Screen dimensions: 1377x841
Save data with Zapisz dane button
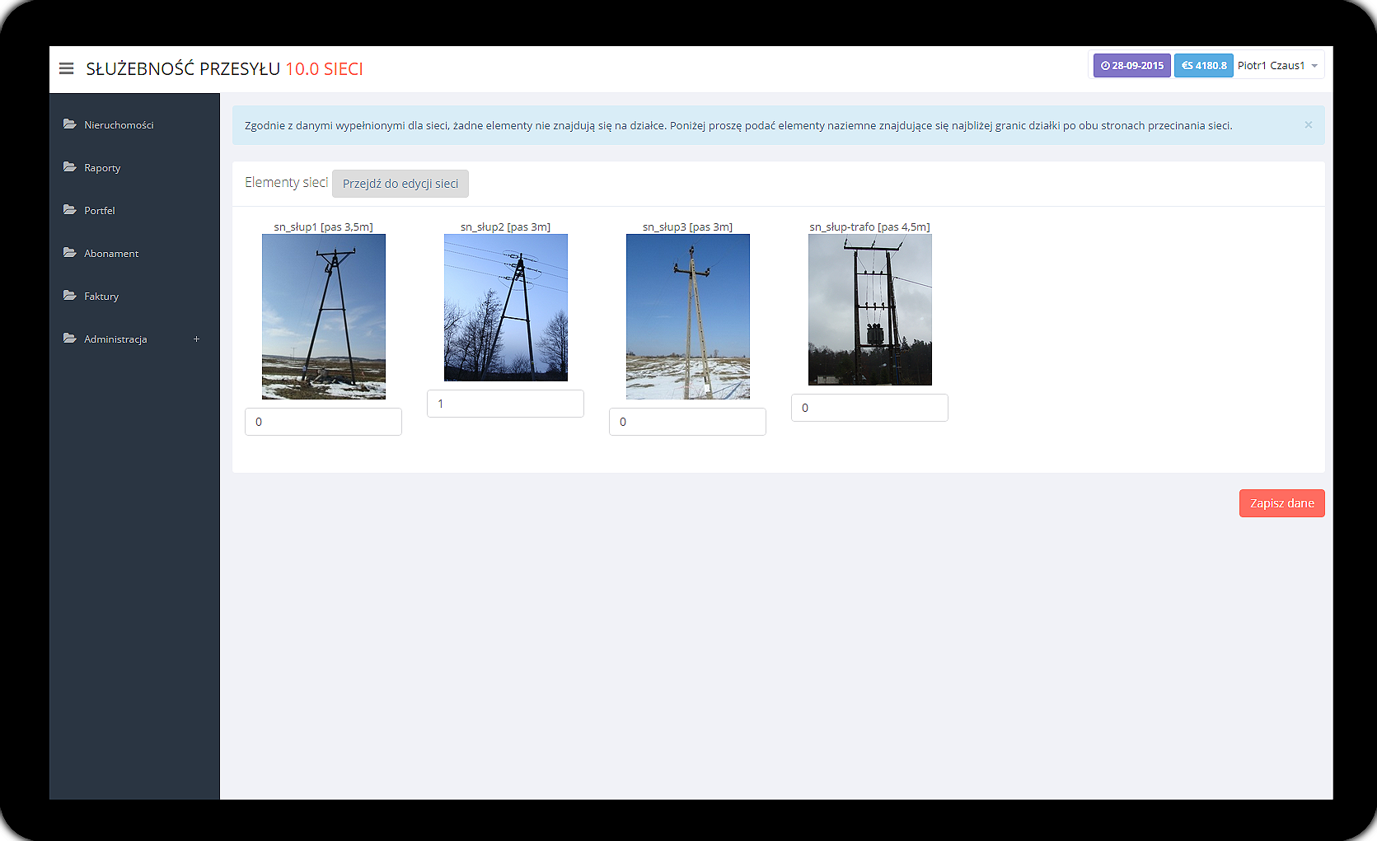[1281, 503]
